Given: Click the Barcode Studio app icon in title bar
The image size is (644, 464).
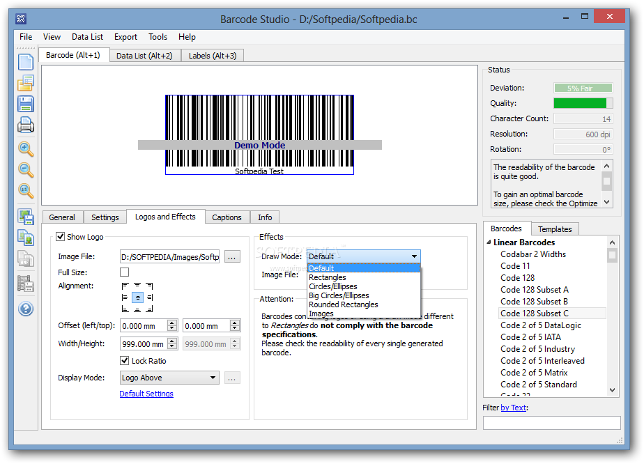Looking at the screenshot, I should 21,19.
